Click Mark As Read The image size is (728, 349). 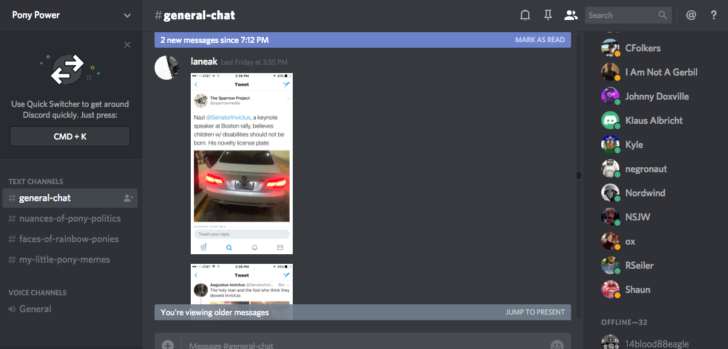pyautogui.click(x=540, y=40)
